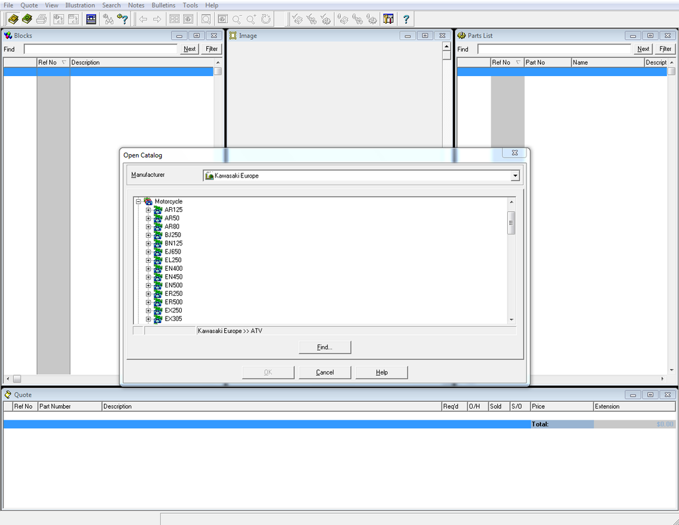Focus the Find field in Blocks panel
Viewport: 679px width, 525px height.
(101, 49)
